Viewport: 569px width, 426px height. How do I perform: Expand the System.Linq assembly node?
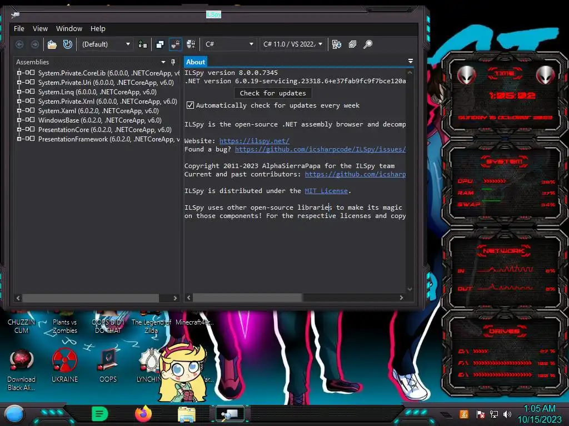pyautogui.click(x=19, y=92)
